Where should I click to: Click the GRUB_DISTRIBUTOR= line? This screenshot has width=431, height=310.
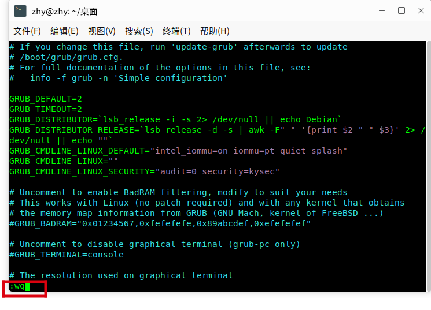[174, 119]
